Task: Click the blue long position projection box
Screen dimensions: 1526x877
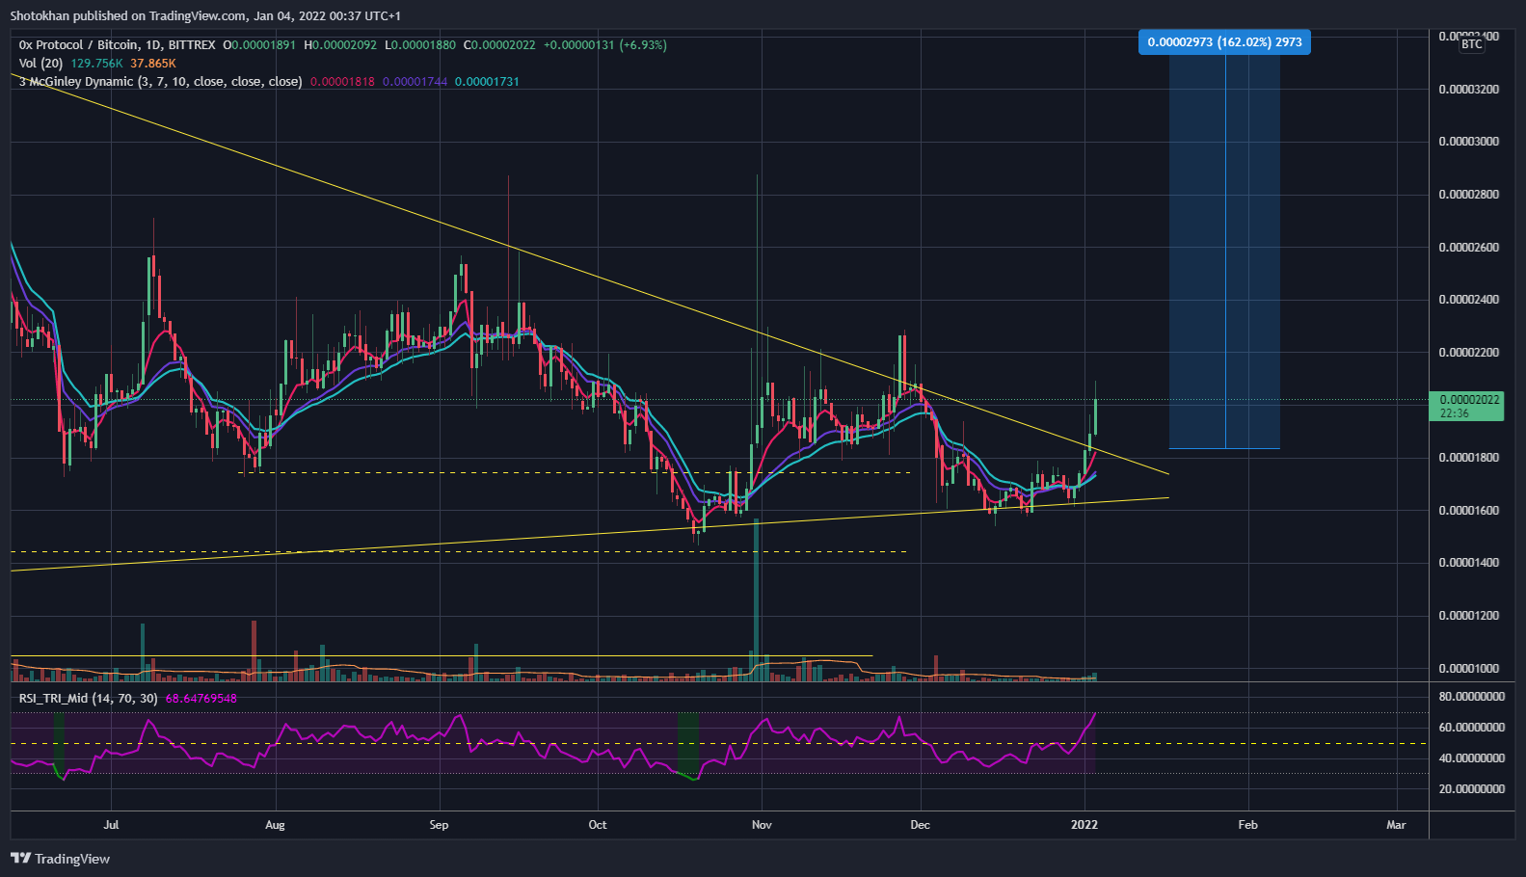Action: (x=1224, y=252)
